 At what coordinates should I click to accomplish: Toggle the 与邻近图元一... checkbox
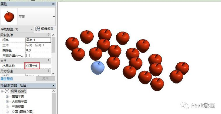click(28, 56)
